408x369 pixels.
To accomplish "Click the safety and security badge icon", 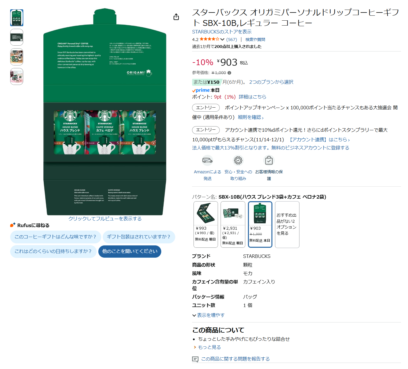I will [238, 161].
